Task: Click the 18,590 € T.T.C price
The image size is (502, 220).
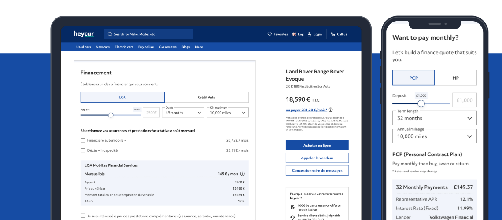Action: 303,99
